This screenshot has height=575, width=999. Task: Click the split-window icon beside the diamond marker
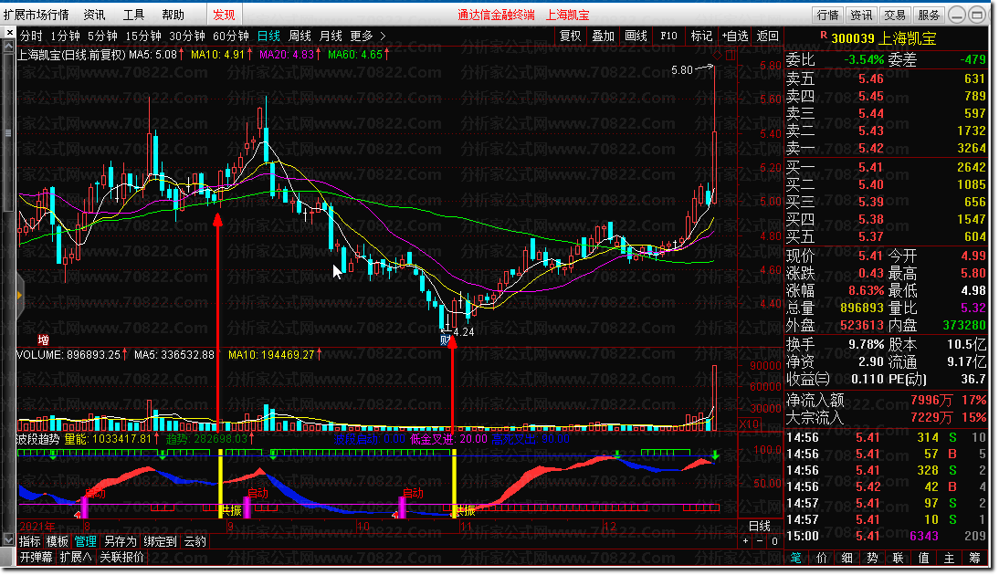click(x=731, y=56)
